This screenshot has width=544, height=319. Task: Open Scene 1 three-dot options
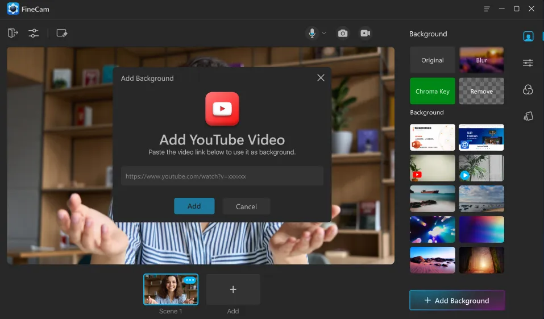(190, 280)
